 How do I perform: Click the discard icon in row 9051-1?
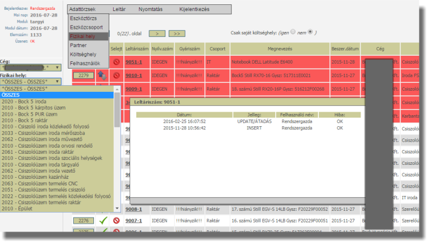click(x=116, y=62)
